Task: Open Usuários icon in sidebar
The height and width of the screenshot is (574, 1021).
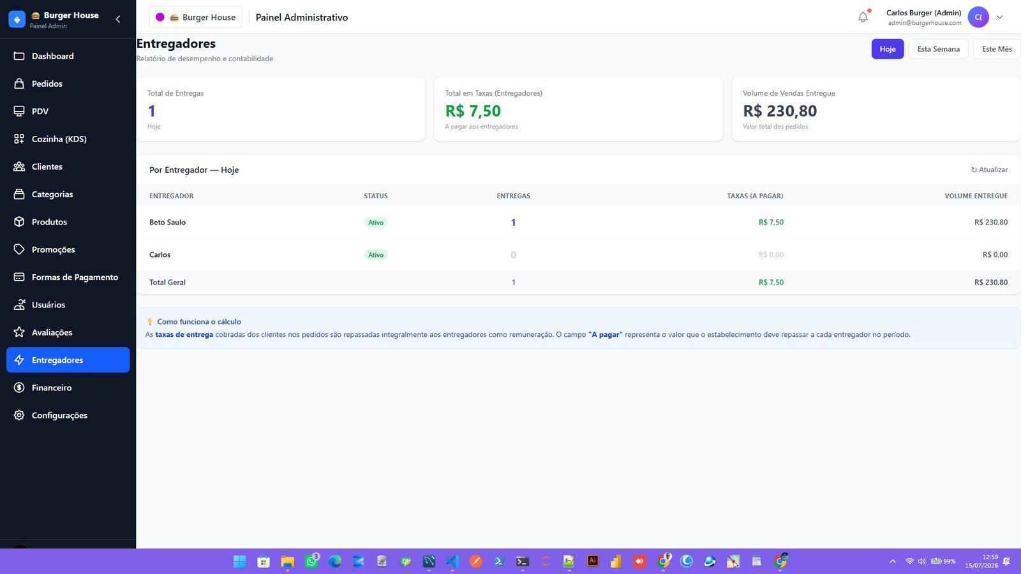Action: 19,305
